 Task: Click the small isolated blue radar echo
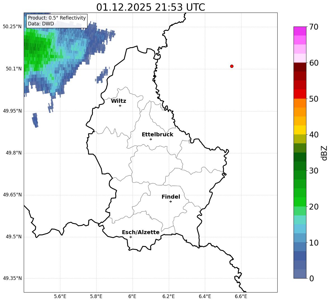point(35,120)
